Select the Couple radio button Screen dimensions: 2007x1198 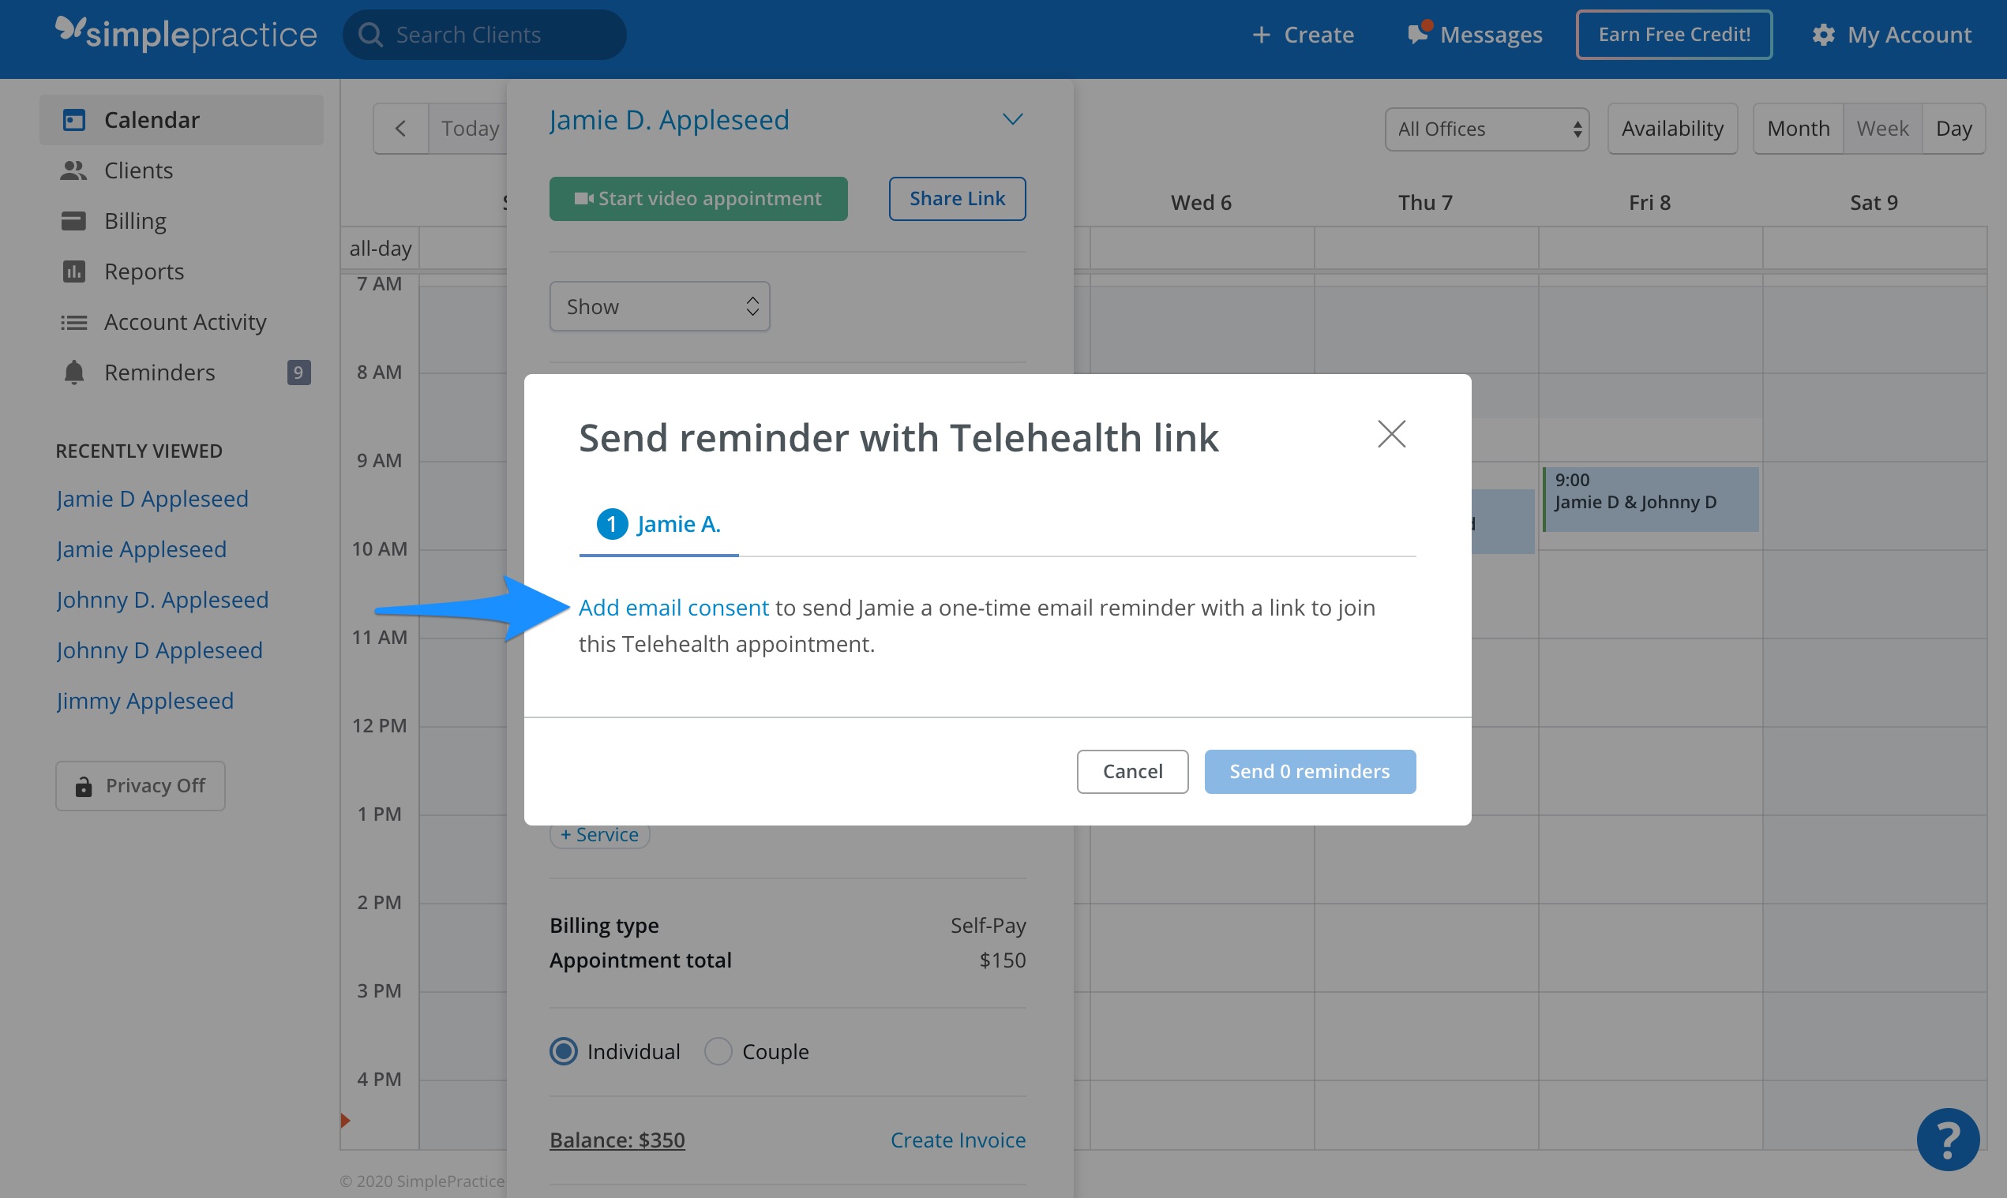click(x=718, y=1051)
